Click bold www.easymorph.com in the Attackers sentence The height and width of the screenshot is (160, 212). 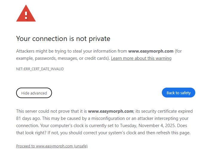151,51
